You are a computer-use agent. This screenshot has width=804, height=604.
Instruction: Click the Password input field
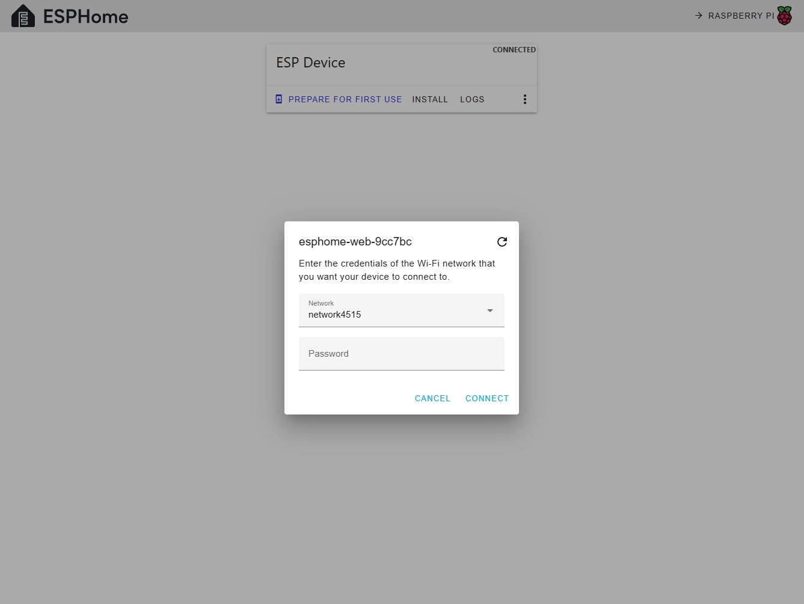pyautogui.click(x=402, y=354)
